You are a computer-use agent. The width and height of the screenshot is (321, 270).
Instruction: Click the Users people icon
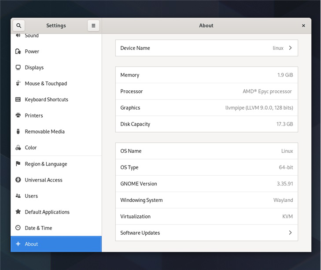pyautogui.click(x=18, y=196)
